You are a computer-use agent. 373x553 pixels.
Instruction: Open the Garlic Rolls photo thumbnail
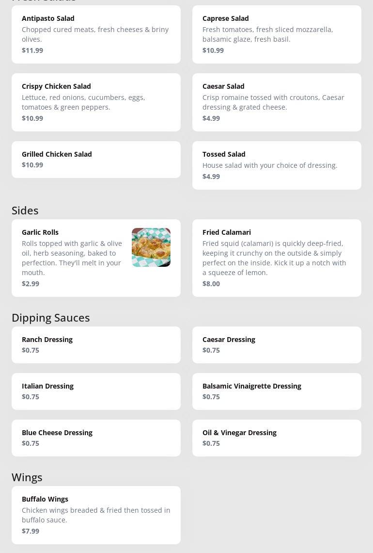pyautogui.click(x=151, y=247)
